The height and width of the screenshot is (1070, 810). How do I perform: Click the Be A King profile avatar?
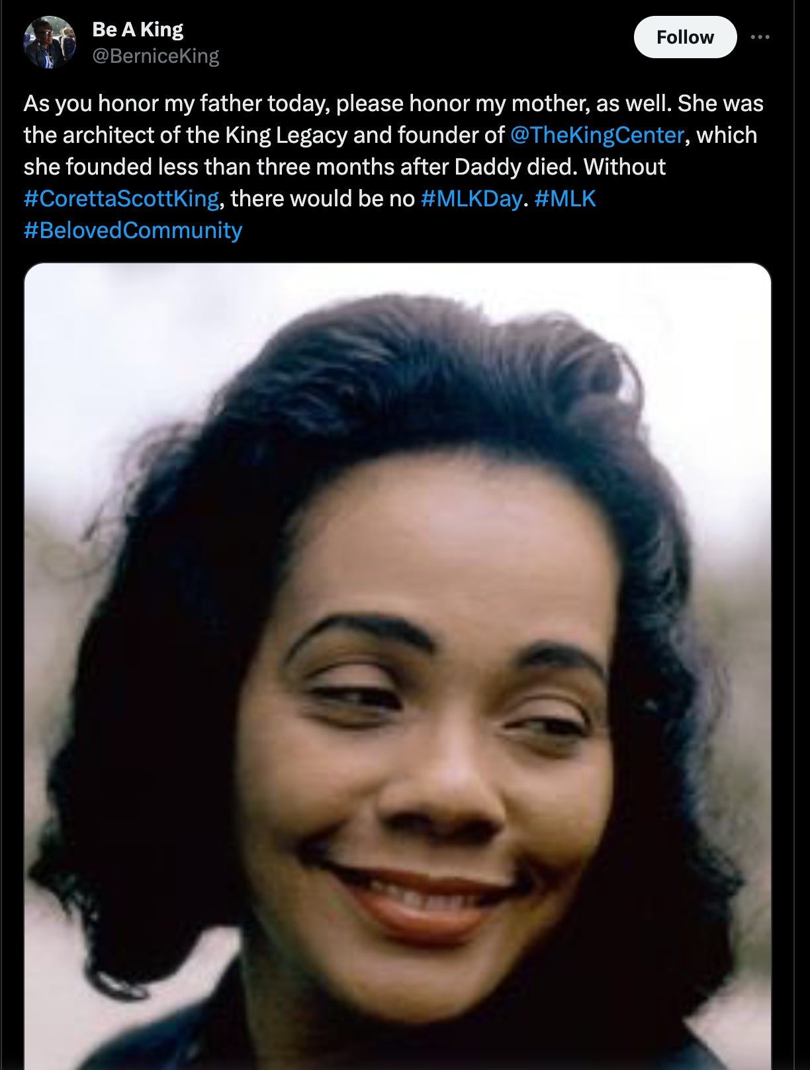coord(50,42)
